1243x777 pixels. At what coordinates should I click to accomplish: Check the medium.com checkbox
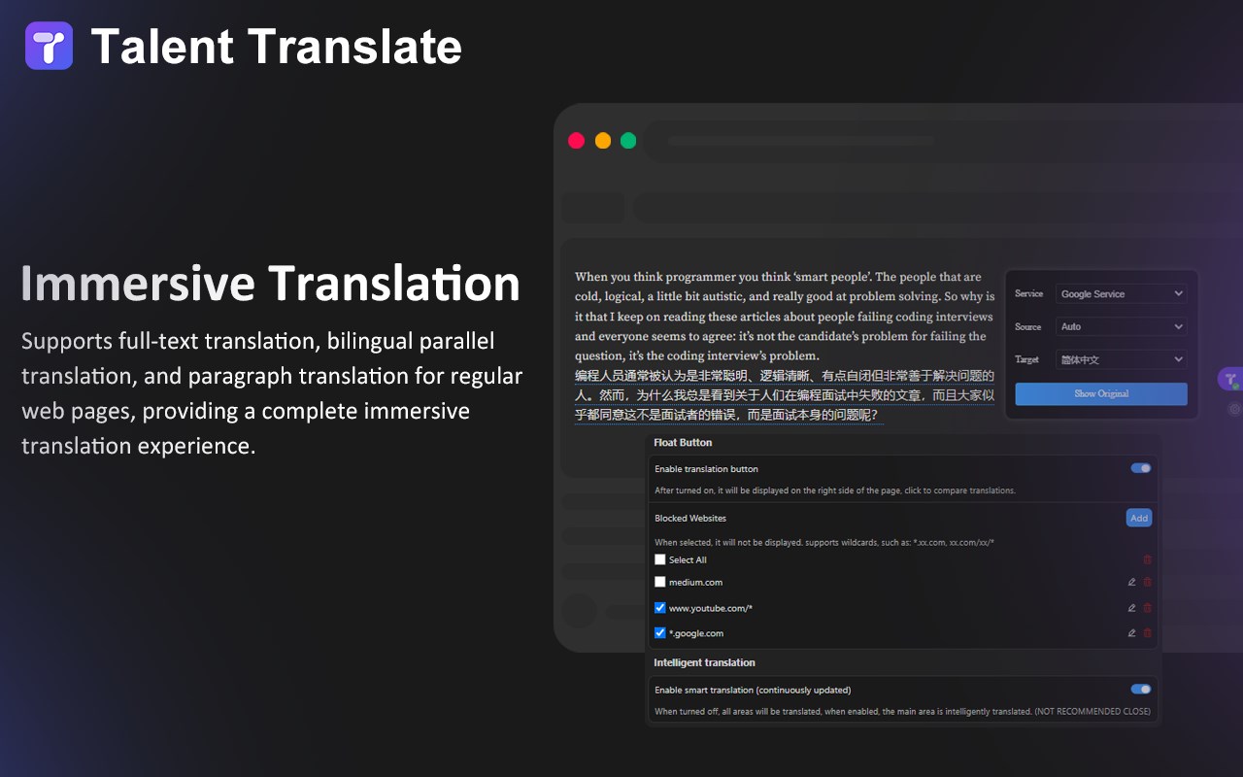pyautogui.click(x=660, y=582)
